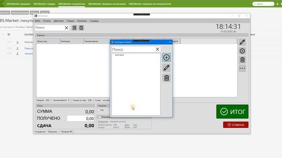Click the Найти search box in the green bar
Screen dimensions: 282x158
(263, 4)
